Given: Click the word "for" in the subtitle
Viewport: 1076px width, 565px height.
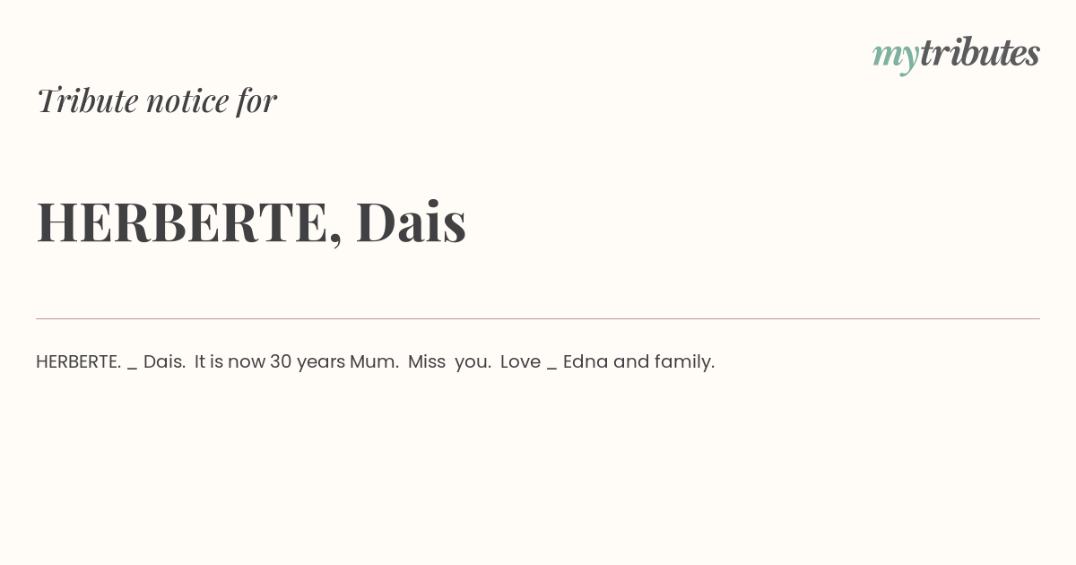Looking at the screenshot, I should [256, 100].
